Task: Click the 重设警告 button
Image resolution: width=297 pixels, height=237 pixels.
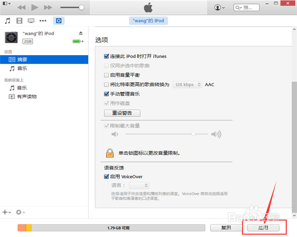Action: click(122, 113)
